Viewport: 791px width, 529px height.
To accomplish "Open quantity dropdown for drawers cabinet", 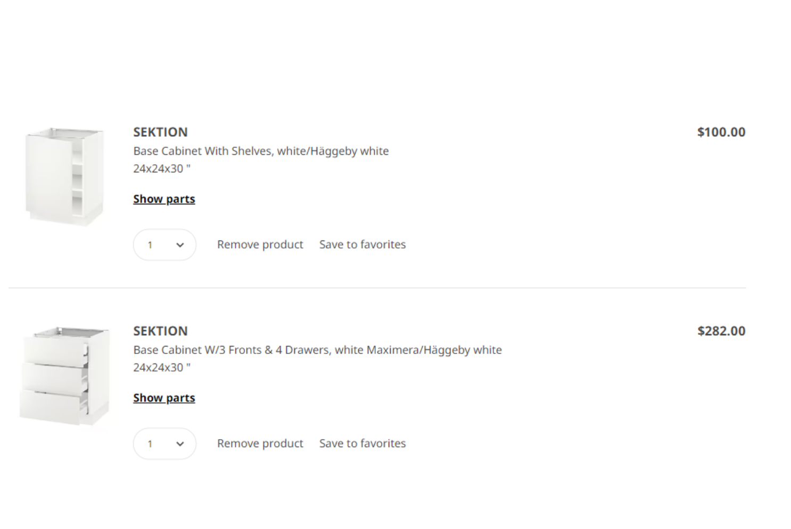I will tap(164, 444).
